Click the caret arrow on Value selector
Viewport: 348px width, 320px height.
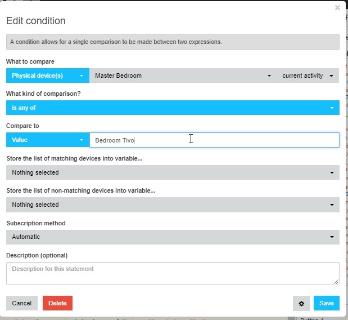click(x=82, y=140)
